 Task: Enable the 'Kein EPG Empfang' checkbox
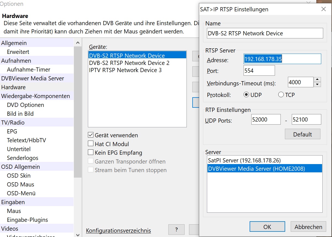(x=91, y=152)
